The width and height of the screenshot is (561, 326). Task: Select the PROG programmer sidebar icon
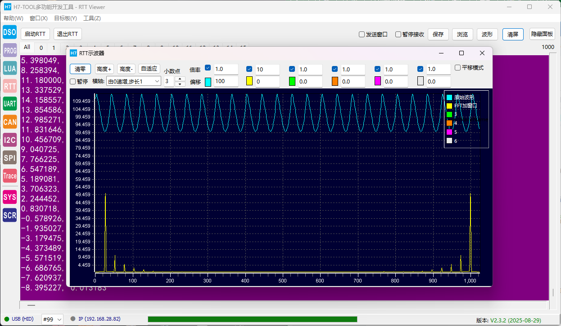pos(9,50)
